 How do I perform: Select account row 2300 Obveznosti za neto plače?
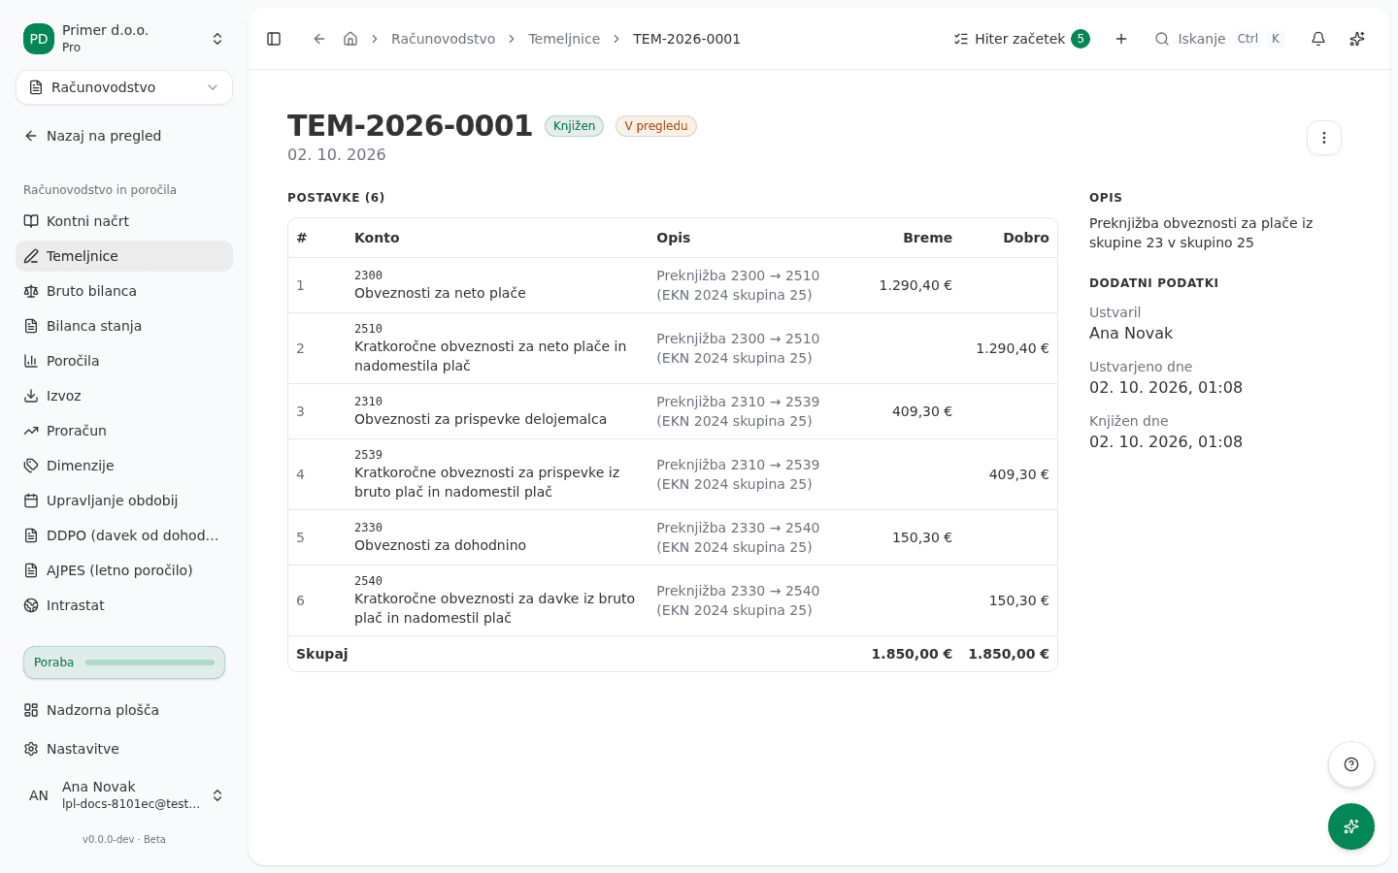click(x=673, y=285)
